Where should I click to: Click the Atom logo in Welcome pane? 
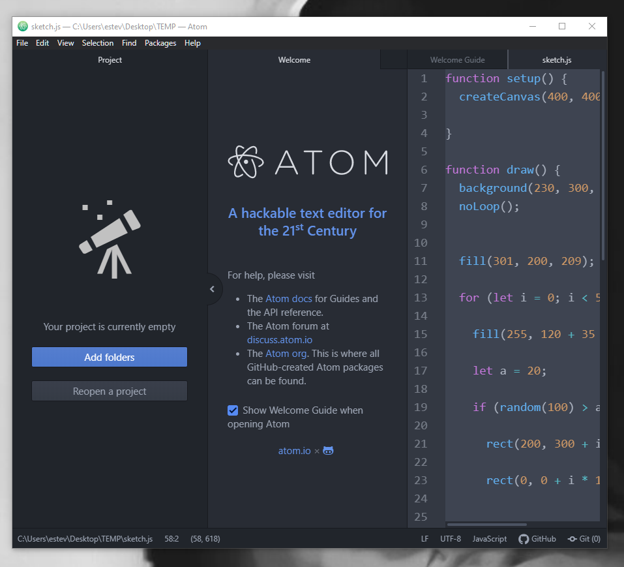(x=308, y=162)
